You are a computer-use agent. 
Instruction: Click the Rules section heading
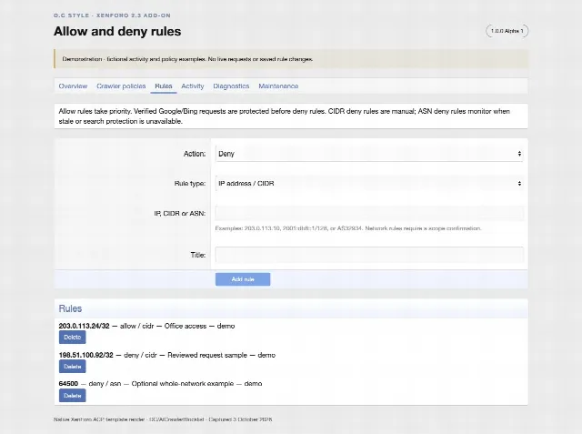[x=70, y=308]
